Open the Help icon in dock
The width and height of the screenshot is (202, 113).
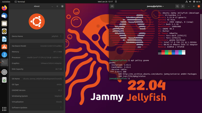[x=4, y=55]
